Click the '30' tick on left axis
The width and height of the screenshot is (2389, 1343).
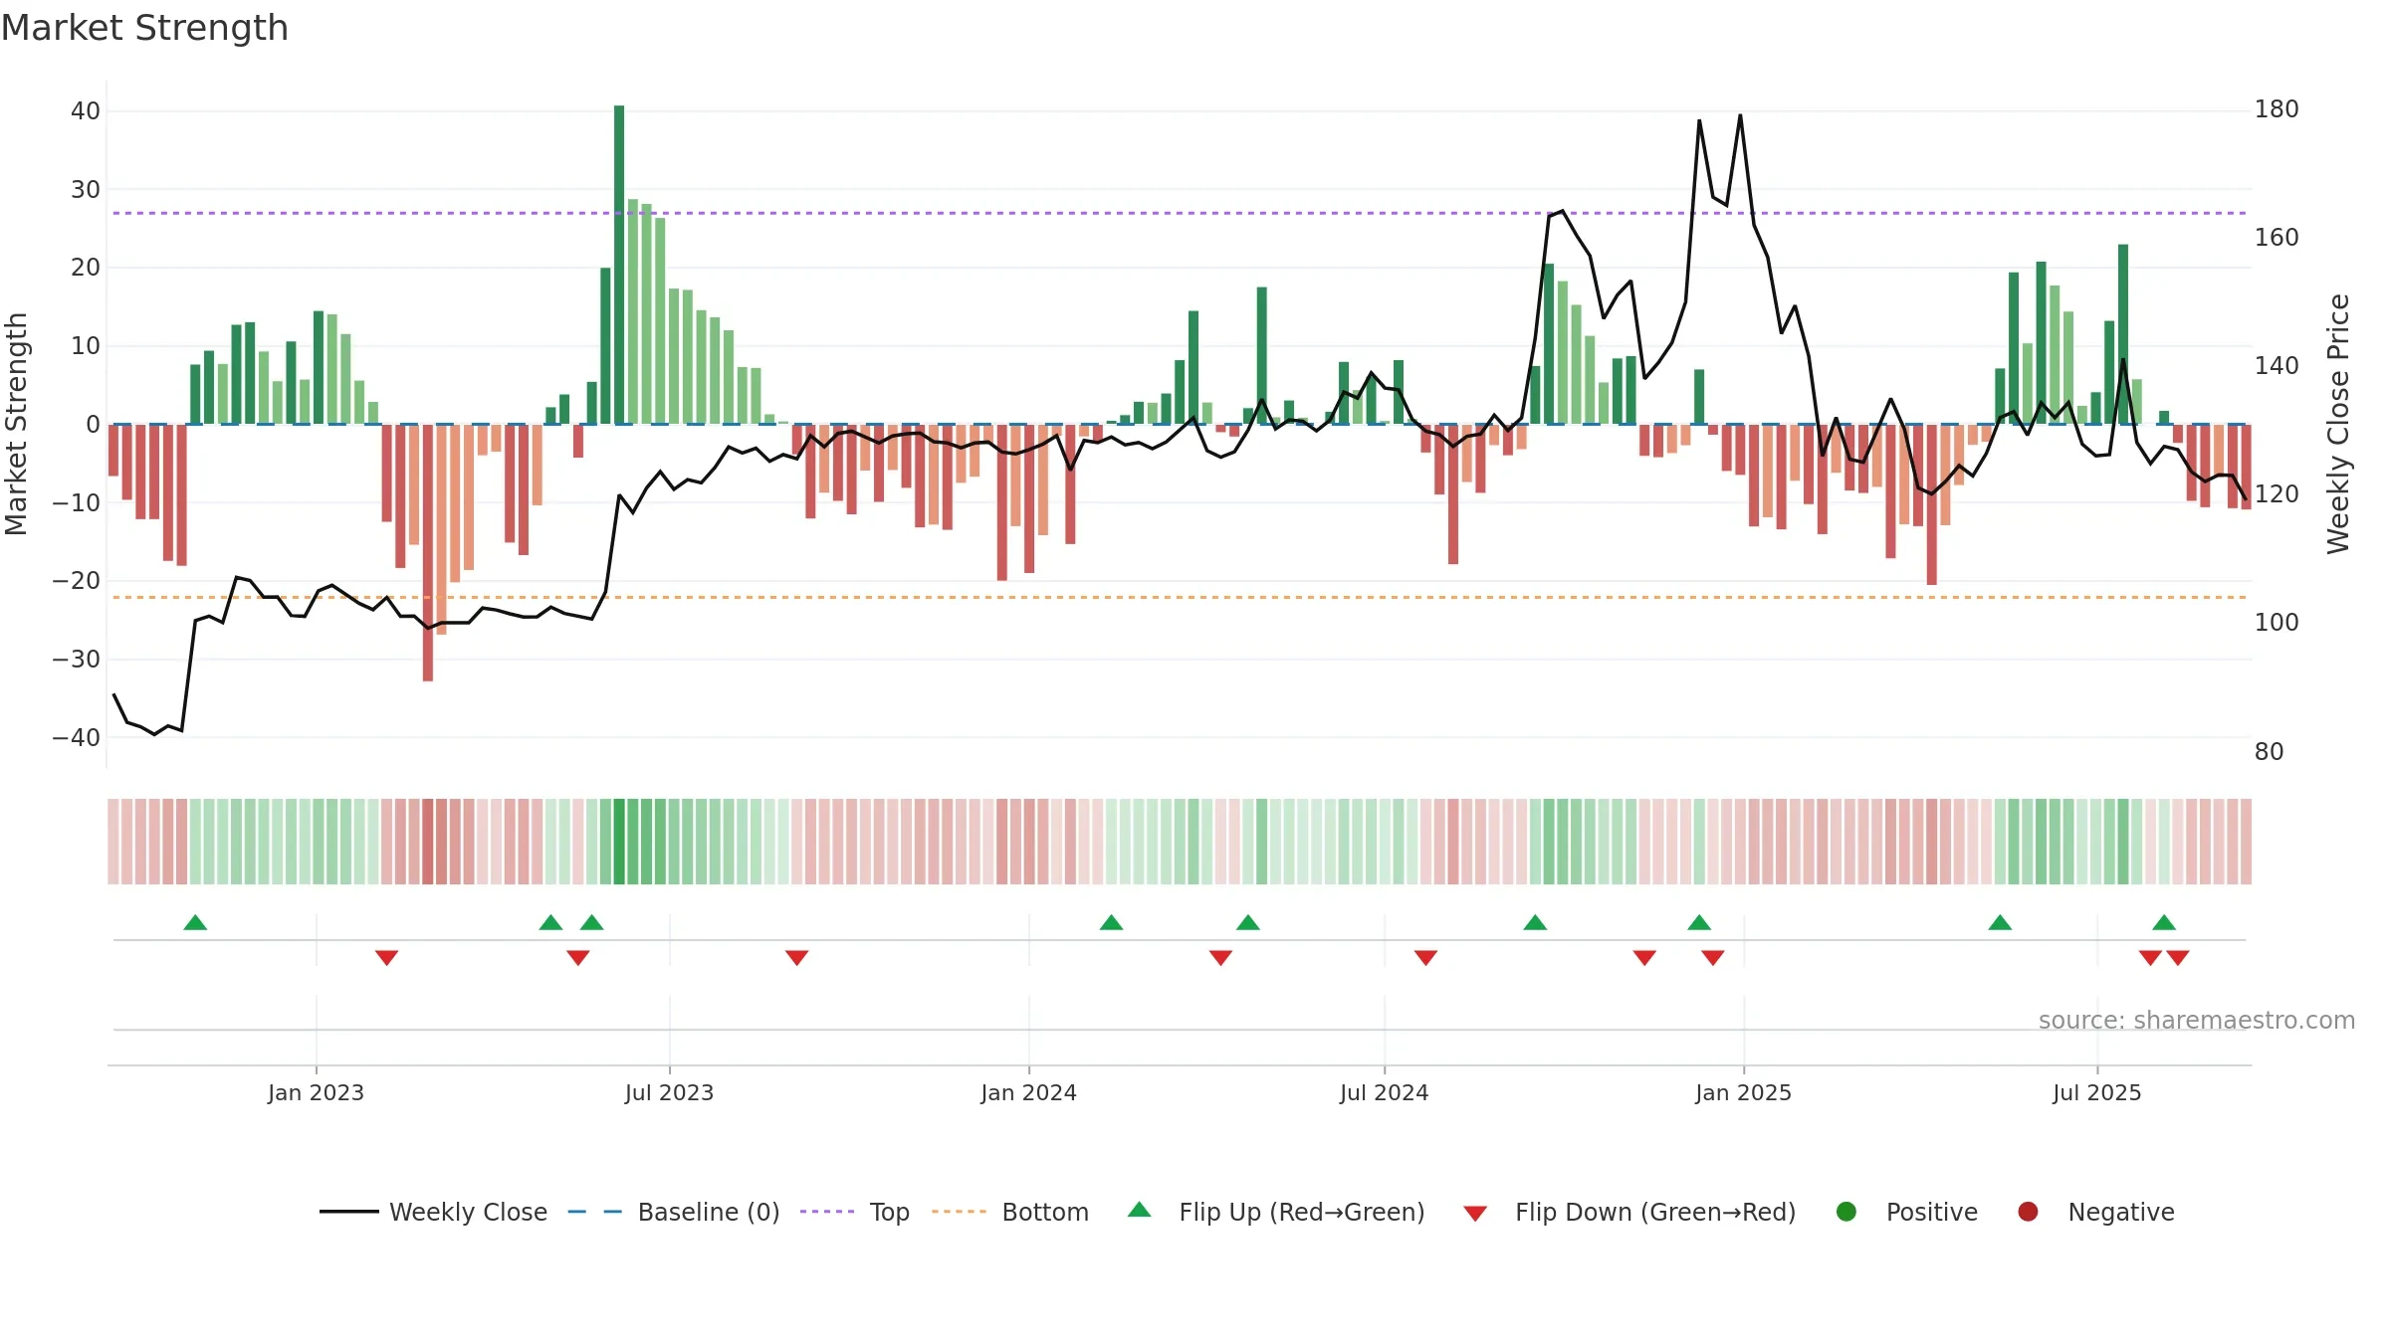[x=86, y=189]
